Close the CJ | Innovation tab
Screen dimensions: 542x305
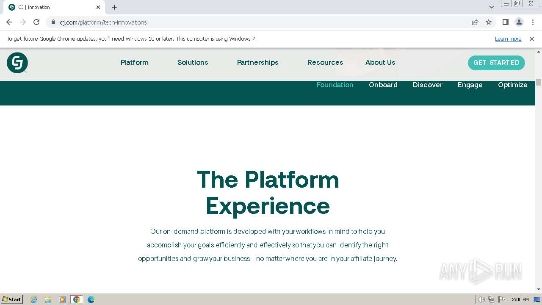[98, 7]
